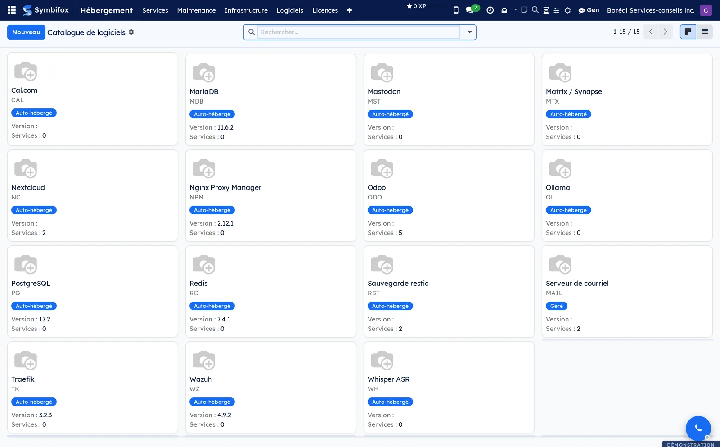
Task: Open the gear next to Catalogue de logiciels
Action: click(131, 32)
